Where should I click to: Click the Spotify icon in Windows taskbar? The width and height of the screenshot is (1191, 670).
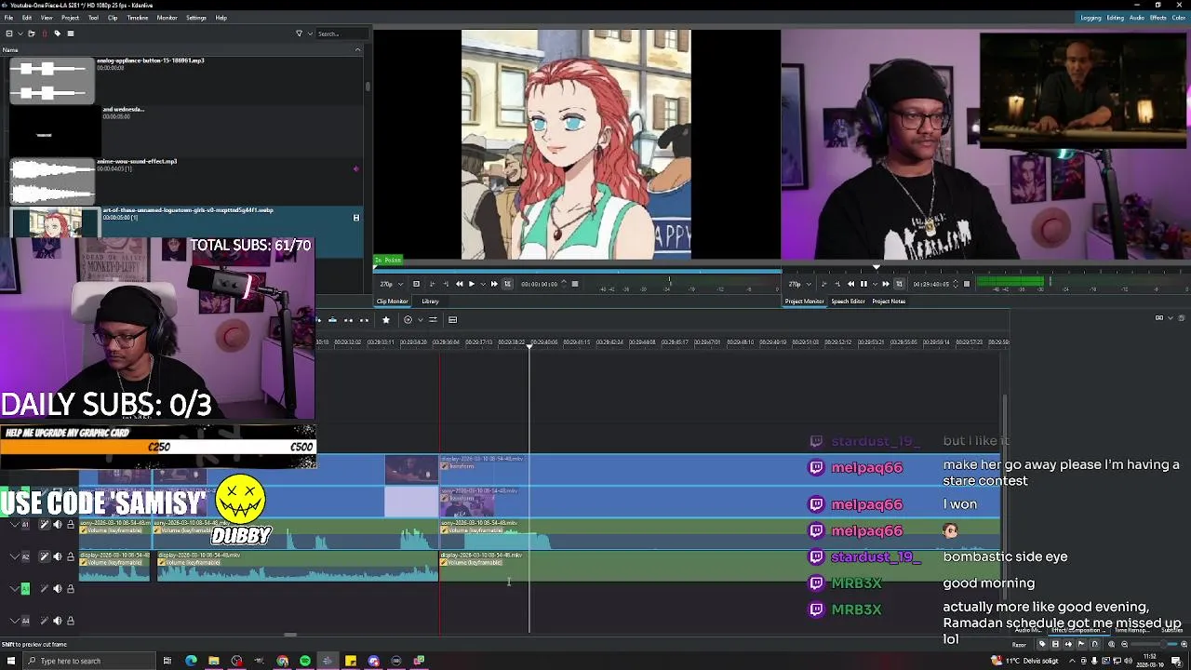tap(305, 661)
